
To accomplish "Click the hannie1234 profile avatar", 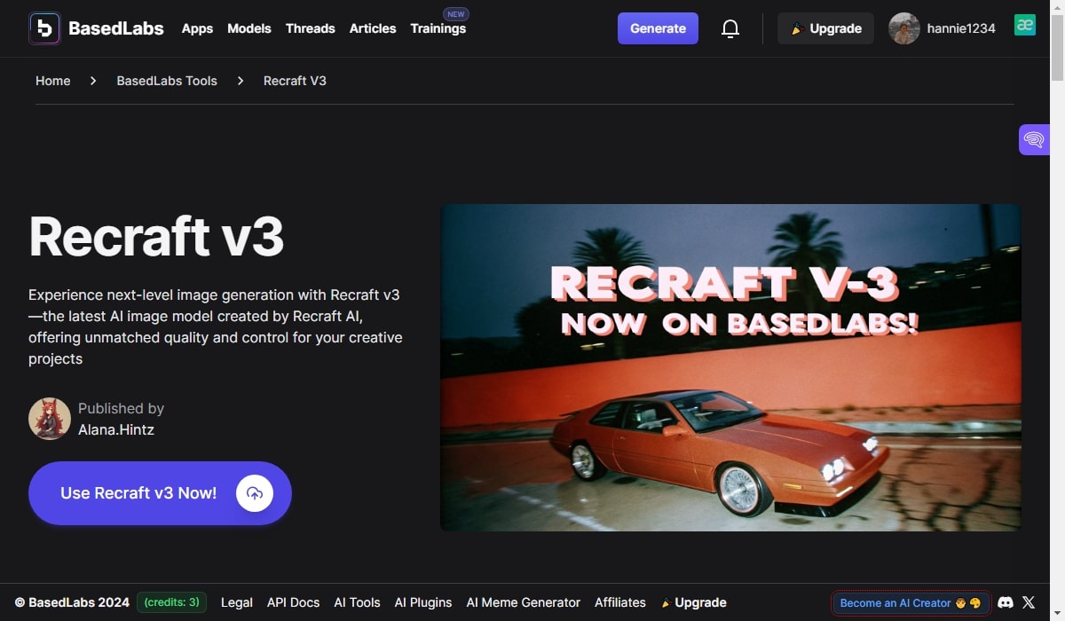I will [x=904, y=28].
